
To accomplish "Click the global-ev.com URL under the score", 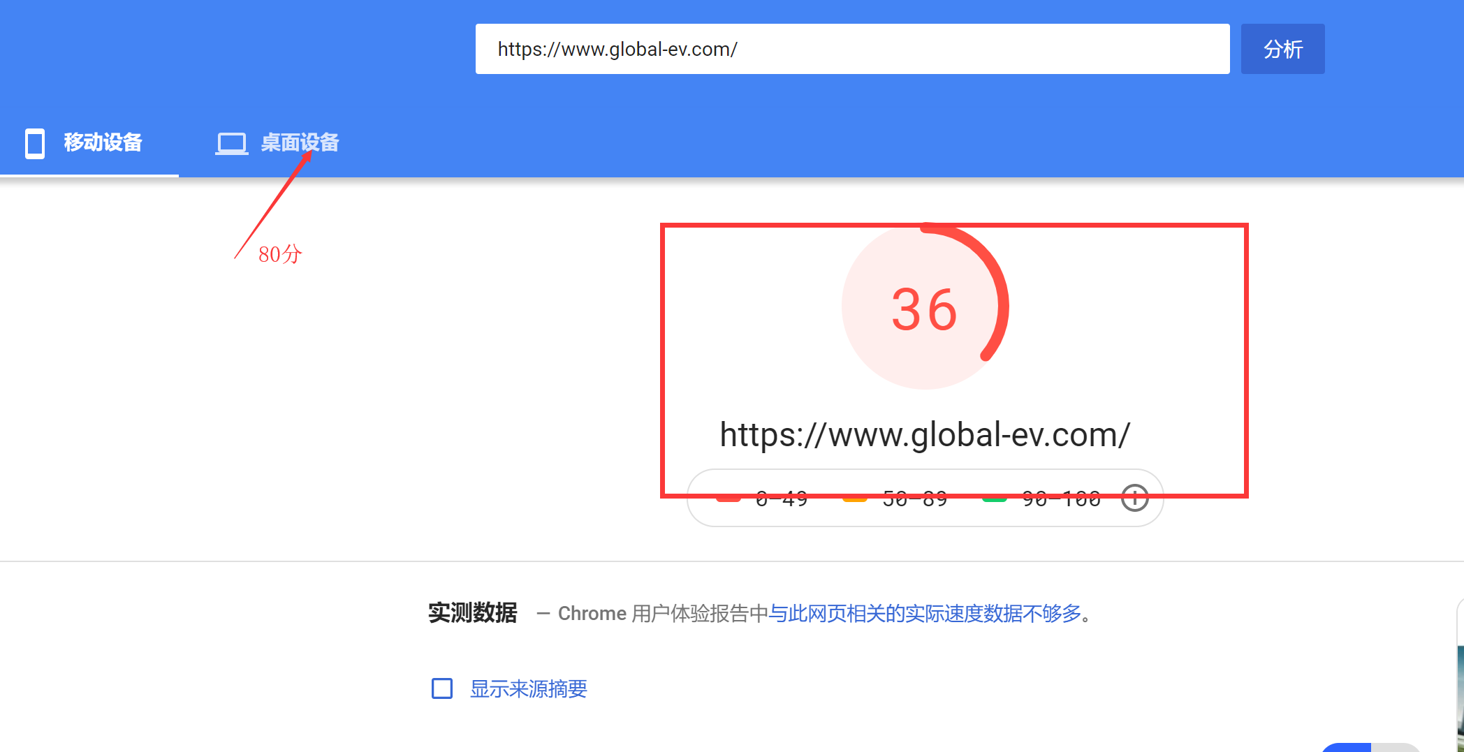I will pos(924,435).
